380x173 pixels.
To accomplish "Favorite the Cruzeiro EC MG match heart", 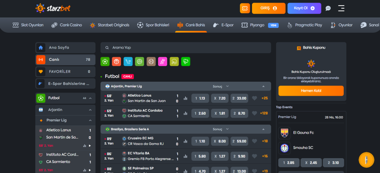I will pos(254,141).
